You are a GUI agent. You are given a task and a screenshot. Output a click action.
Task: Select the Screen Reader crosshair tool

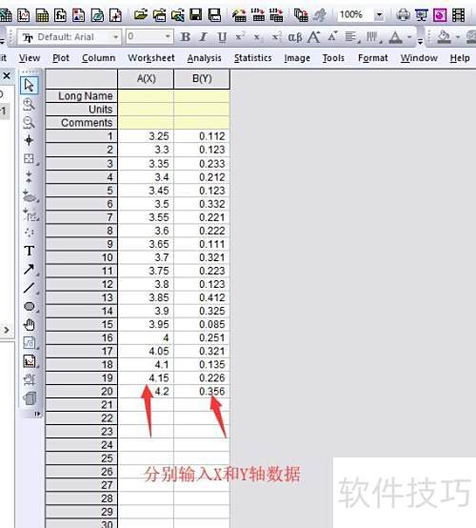pyautogui.click(x=29, y=140)
